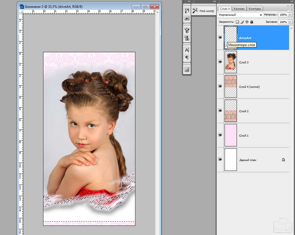Minimize the Безимени-3 document window
Image resolution: width=295 pixels, height=235 pixels.
pos(136,7)
